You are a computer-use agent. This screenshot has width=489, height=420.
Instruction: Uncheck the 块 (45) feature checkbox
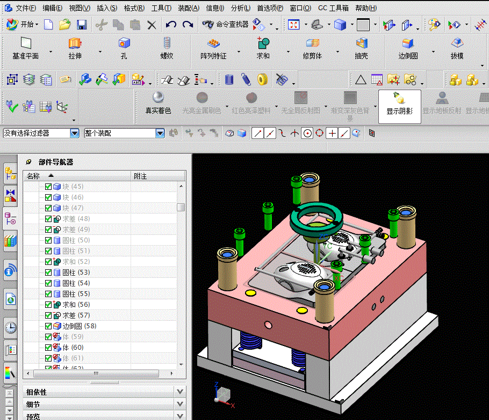(48, 187)
